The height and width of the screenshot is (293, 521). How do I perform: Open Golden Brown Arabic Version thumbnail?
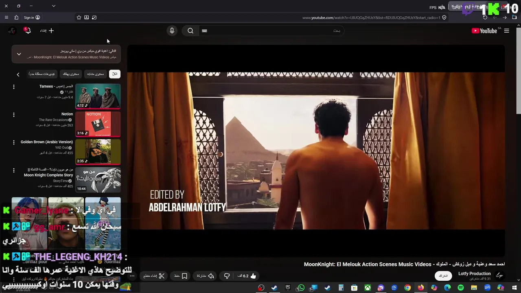(98, 152)
